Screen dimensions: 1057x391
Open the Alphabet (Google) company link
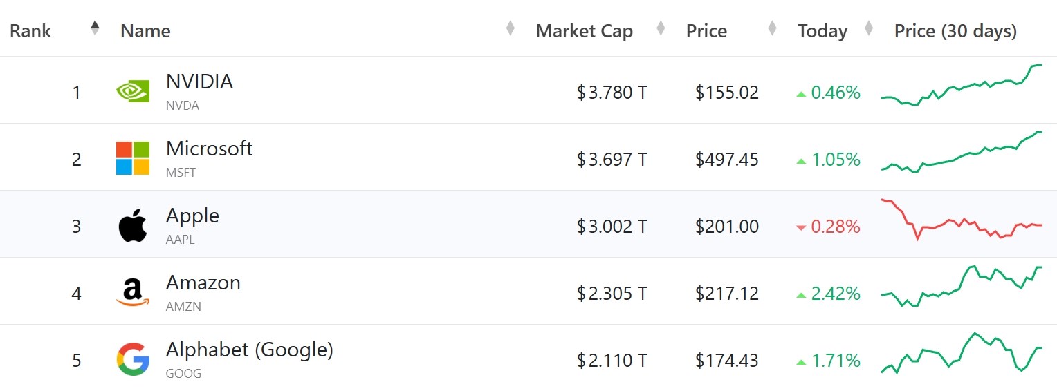tap(250, 350)
